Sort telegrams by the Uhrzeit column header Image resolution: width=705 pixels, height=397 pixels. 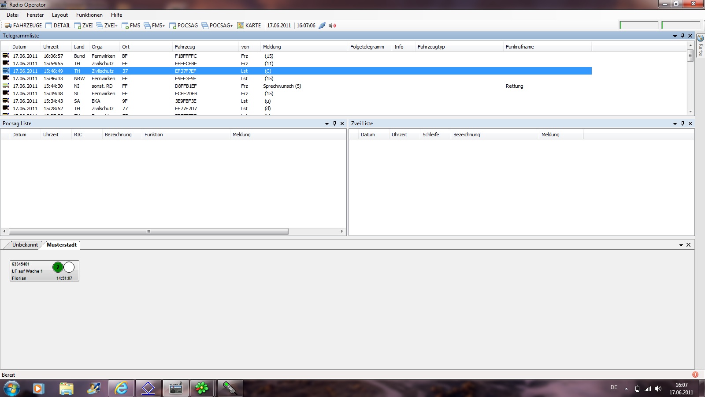pyautogui.click(x=51, y=47)
